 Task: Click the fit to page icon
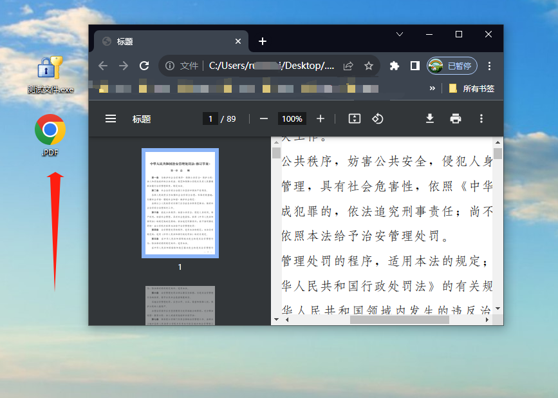pyautogui.click(x=354, y=118)
